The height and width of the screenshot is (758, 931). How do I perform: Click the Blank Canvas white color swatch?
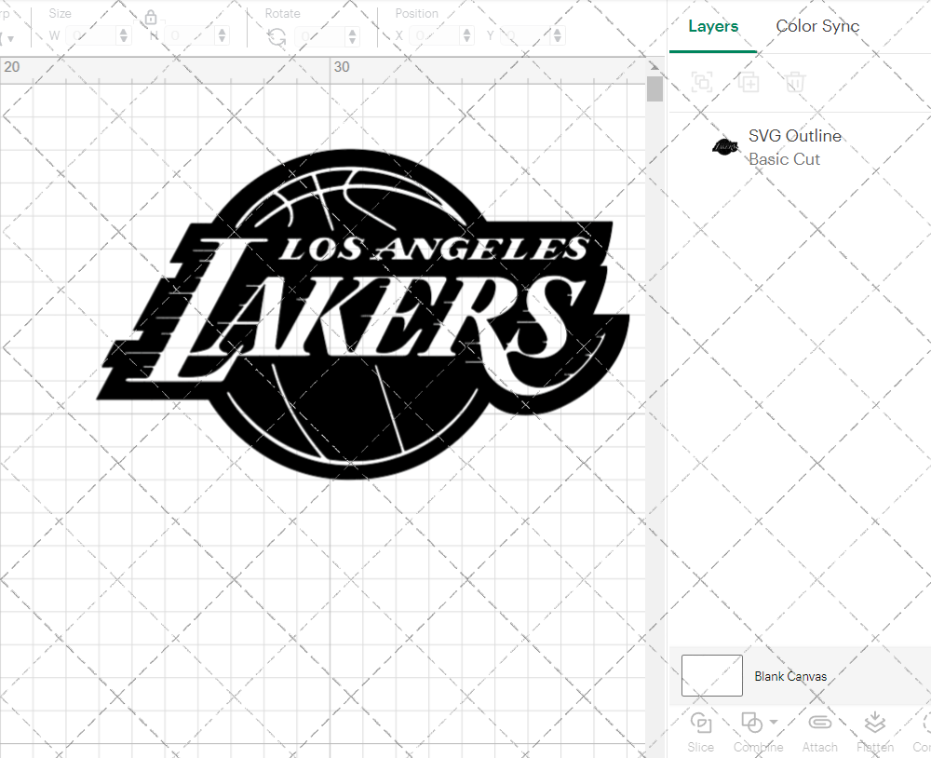(711, 675)
